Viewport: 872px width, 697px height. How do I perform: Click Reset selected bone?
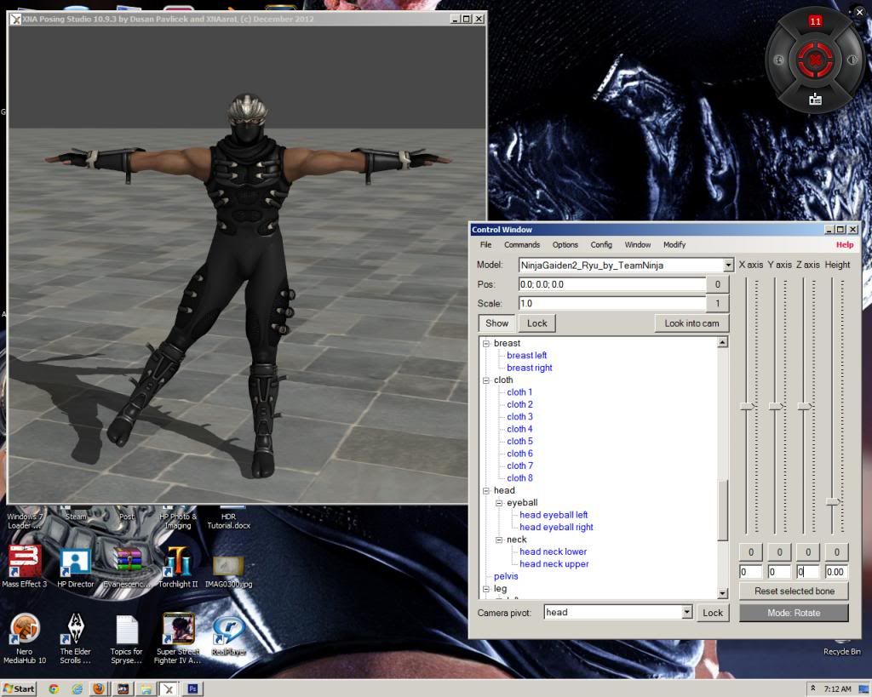point(794,591)
